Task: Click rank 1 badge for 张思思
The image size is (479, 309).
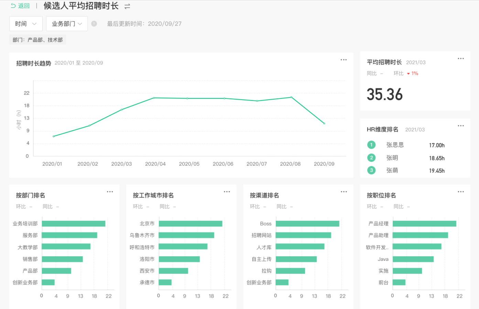Action: point(371,145)
